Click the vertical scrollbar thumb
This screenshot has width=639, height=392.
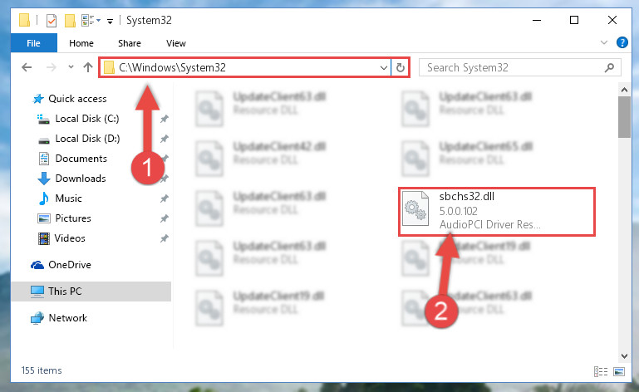coord(624,117)
